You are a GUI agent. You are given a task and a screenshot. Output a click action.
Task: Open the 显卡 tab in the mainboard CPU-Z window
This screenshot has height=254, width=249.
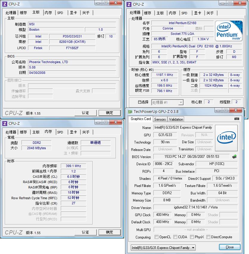pyautogui.click(x=73, y=13)
